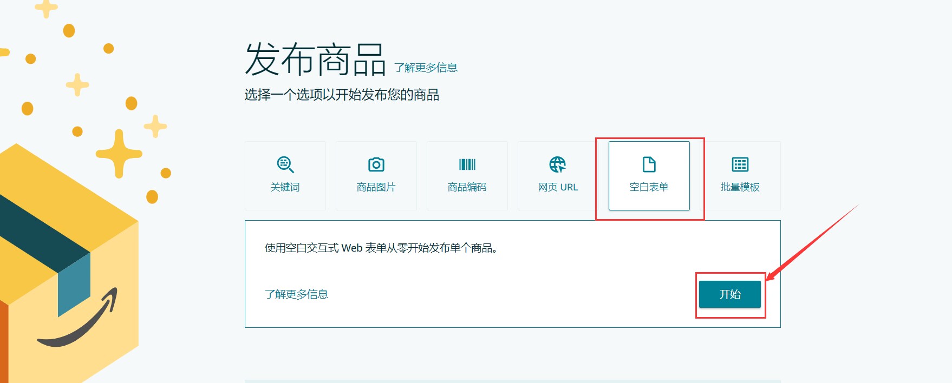Image resolution: width=952 pixels, height=383 pixels.
Task: Open 了解更多信息 link beside the 发布商品 heading
Action: (x=426, y=68)
